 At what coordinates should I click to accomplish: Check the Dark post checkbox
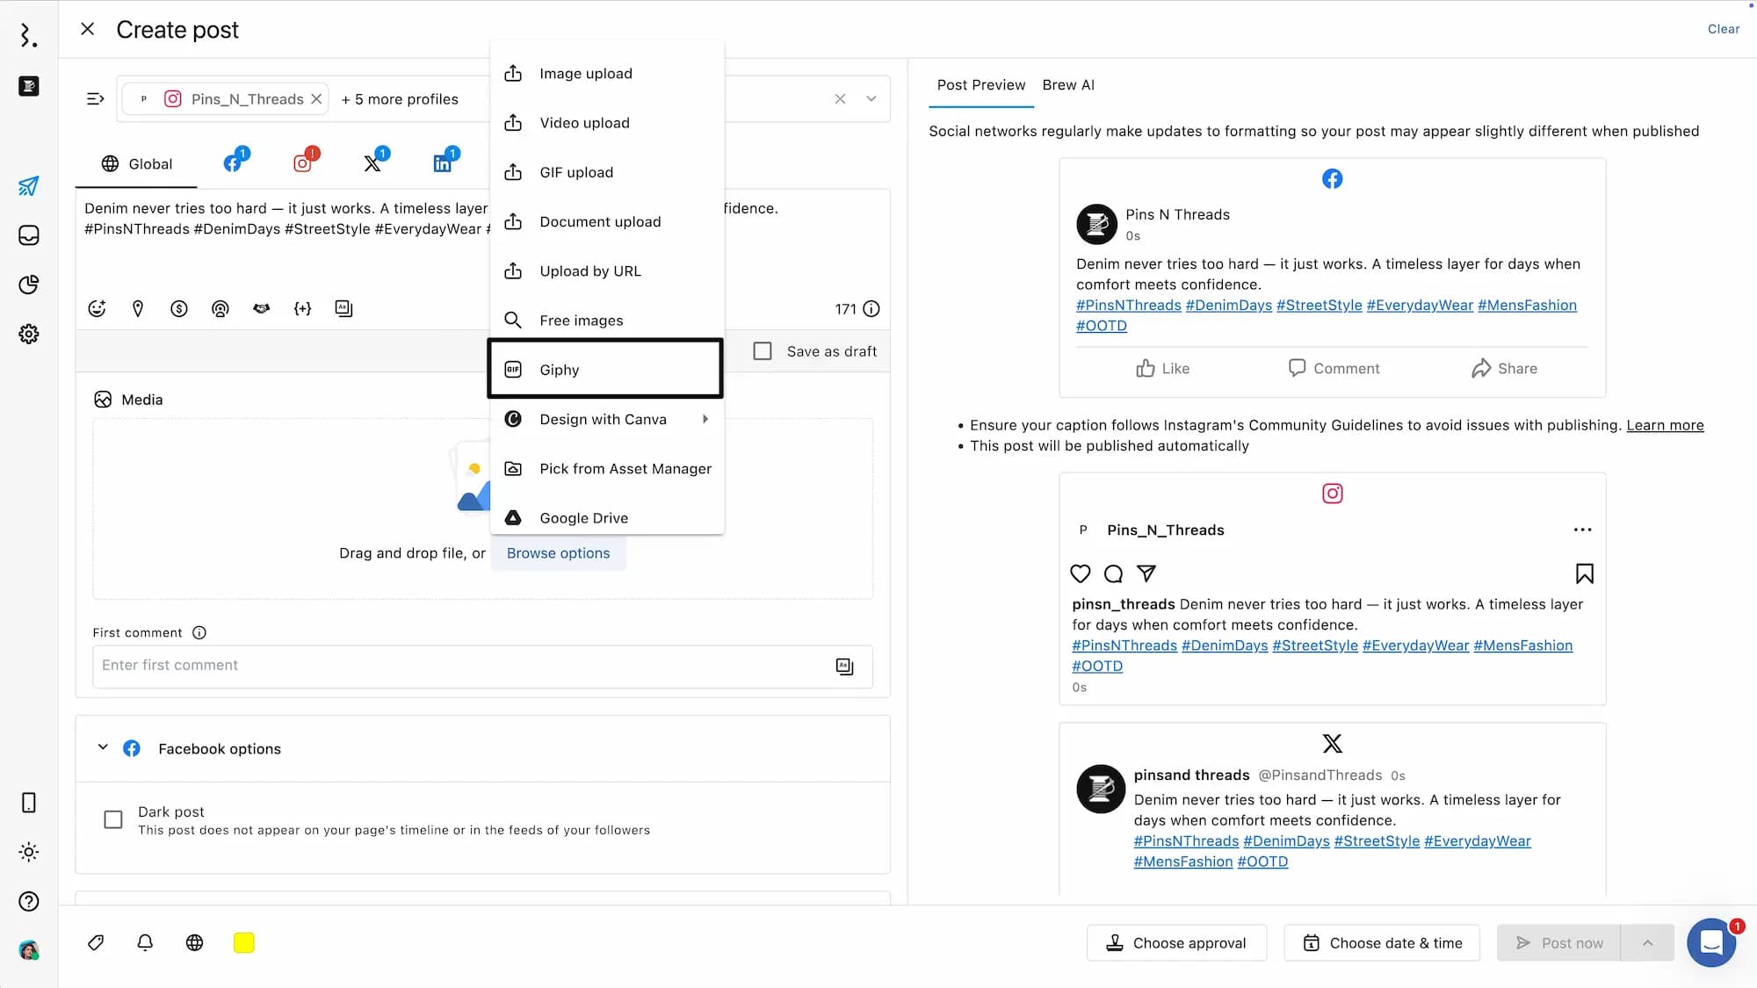(113, 819)
